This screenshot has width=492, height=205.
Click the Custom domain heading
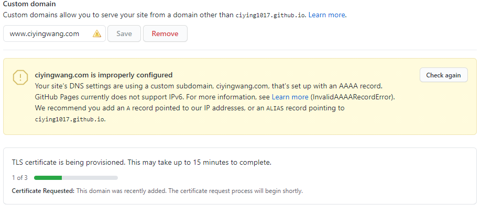(29, 4)
